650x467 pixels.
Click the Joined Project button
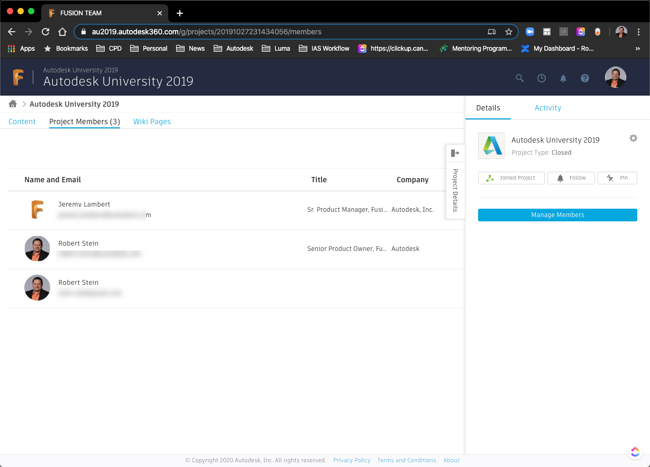511,178
